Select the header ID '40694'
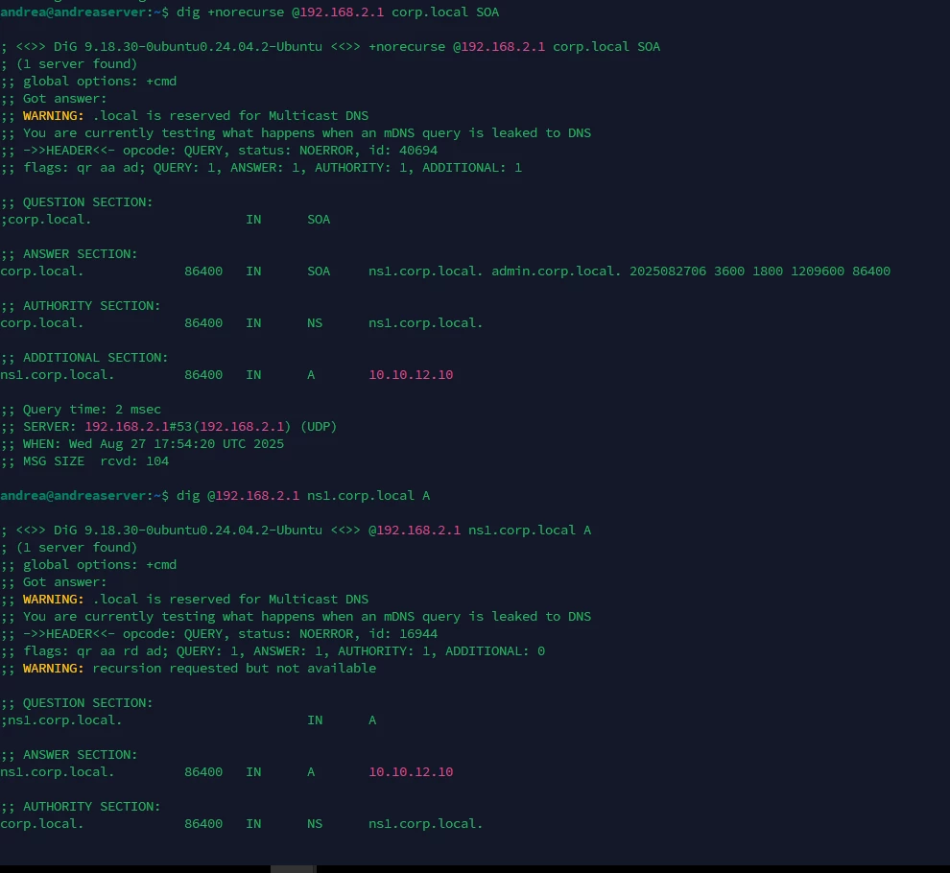The height and width of the screenshot is (873, 950). tap(418, 151)
